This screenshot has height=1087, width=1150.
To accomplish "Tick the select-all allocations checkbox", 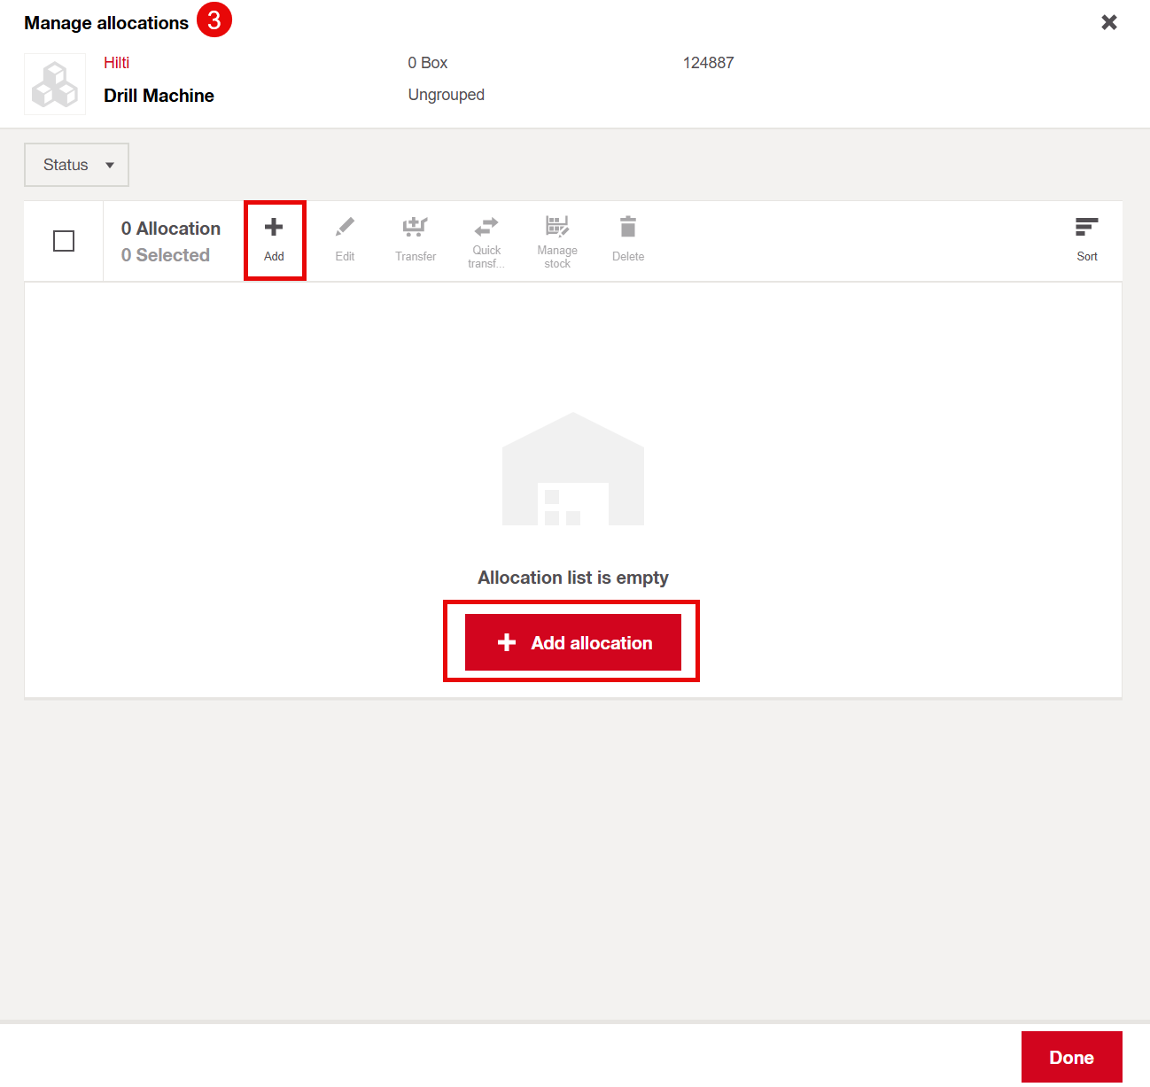I will 64,241.
